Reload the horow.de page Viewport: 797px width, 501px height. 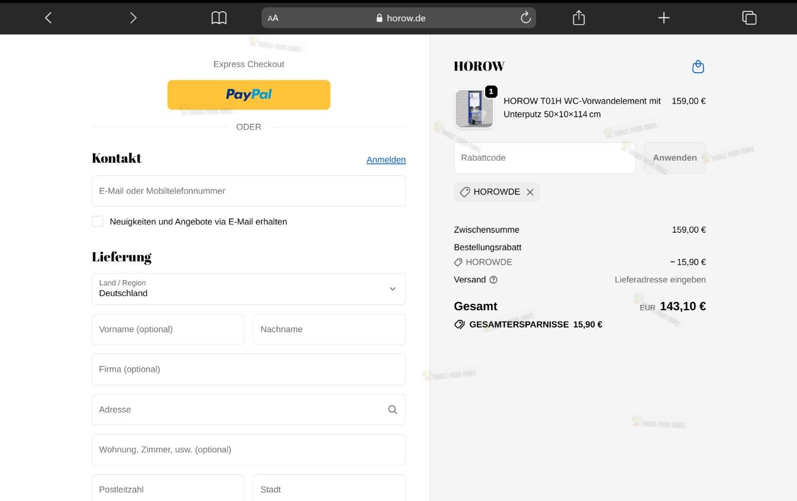pyautogui.click(x=525, y=18)
